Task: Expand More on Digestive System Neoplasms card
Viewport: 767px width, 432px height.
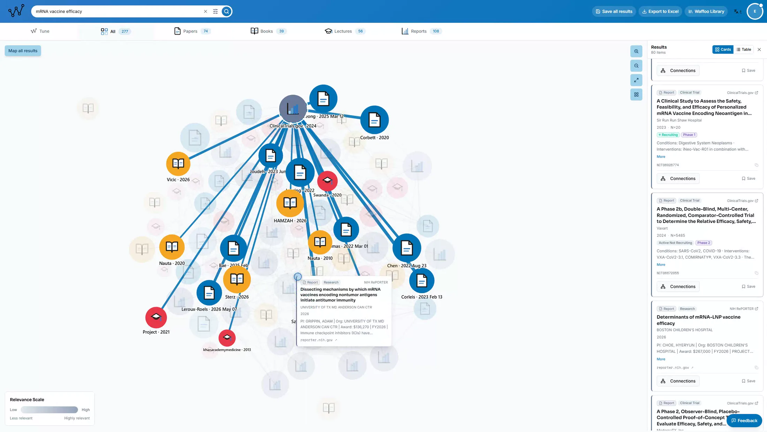Action: [661, 157]
